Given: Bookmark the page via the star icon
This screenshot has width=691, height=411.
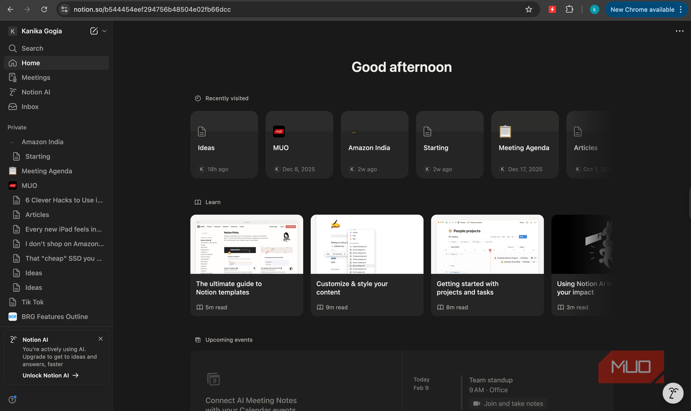Looking at the screenshot, I should point(529,9).
